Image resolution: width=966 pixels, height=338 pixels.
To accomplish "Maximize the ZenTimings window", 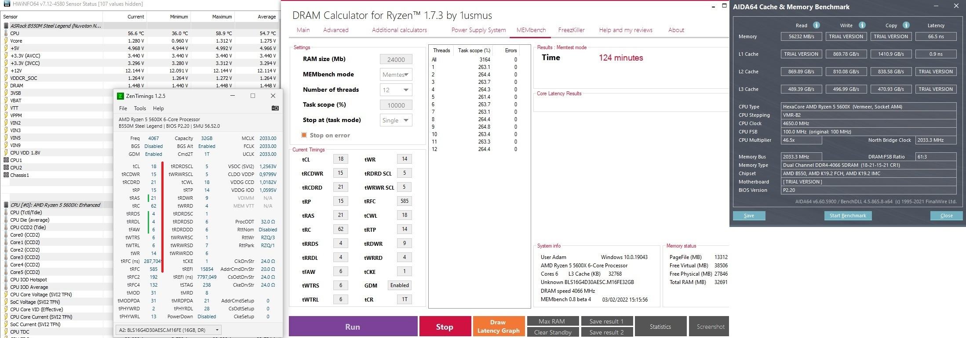I will pyautogui.click(x=253, y=96).
